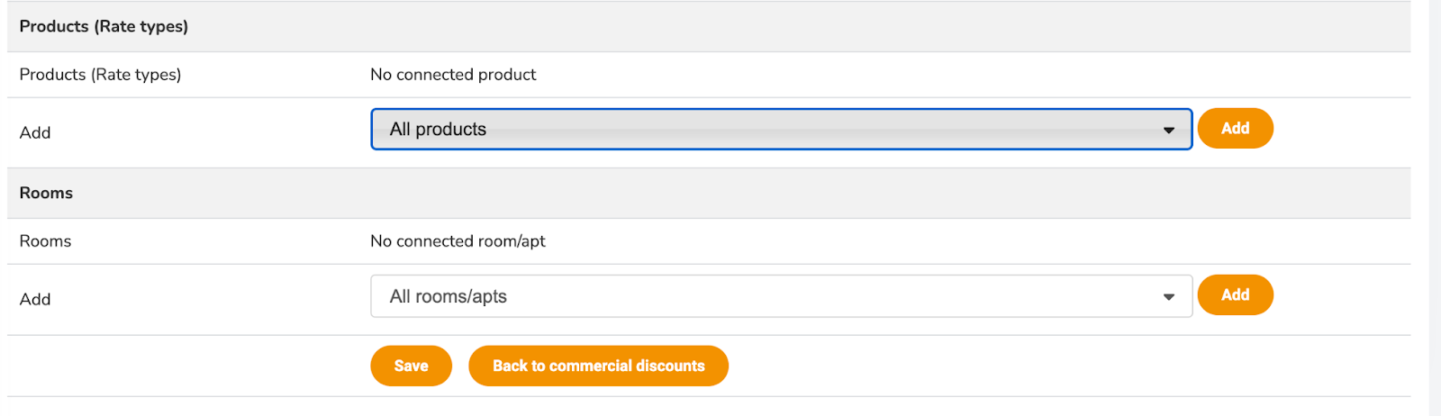Image resolution: width=1441 pixels, height=416 pixels.
Task: Save the discount settings
Action: 411,366
